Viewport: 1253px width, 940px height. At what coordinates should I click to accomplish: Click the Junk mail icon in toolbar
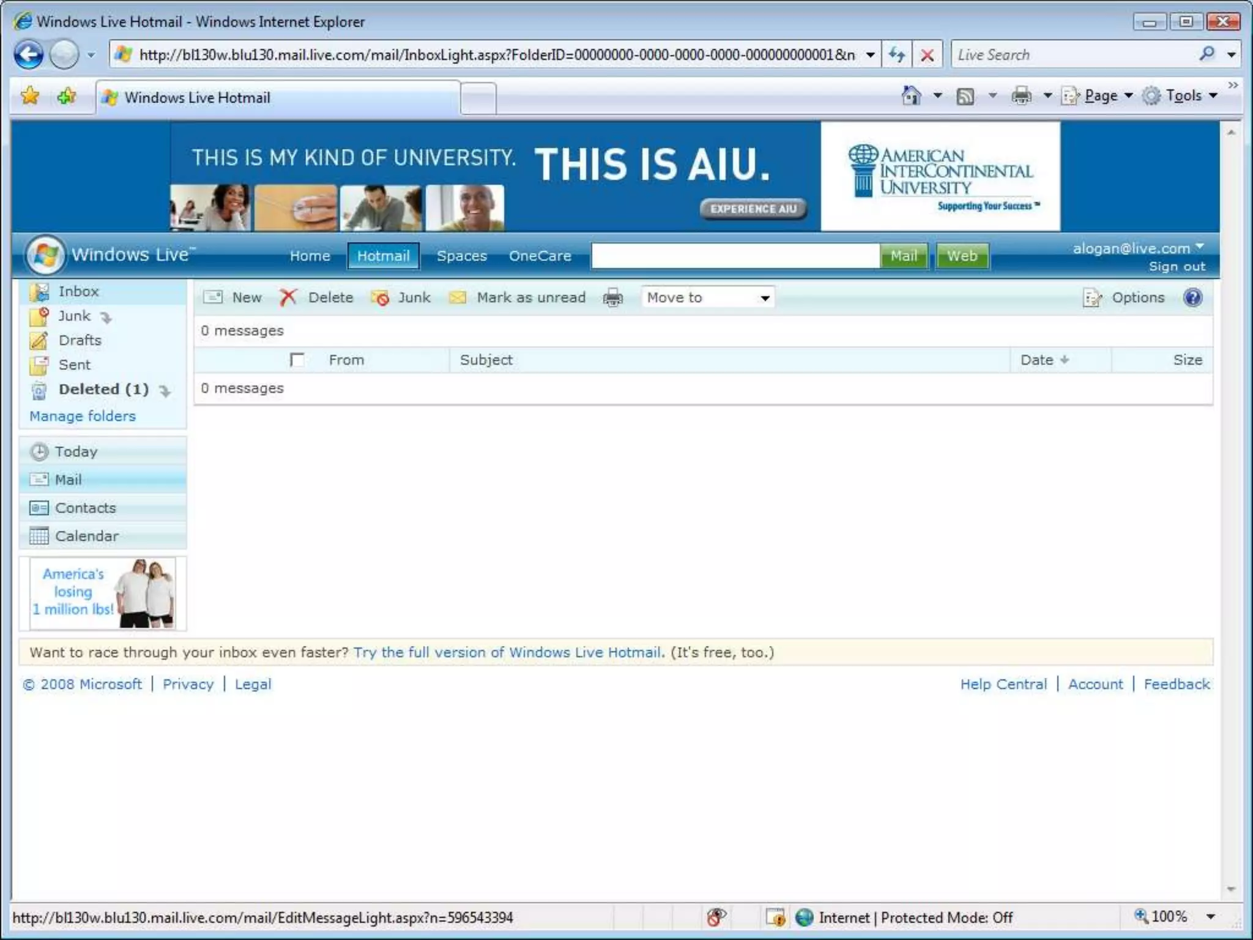point(379,297)
